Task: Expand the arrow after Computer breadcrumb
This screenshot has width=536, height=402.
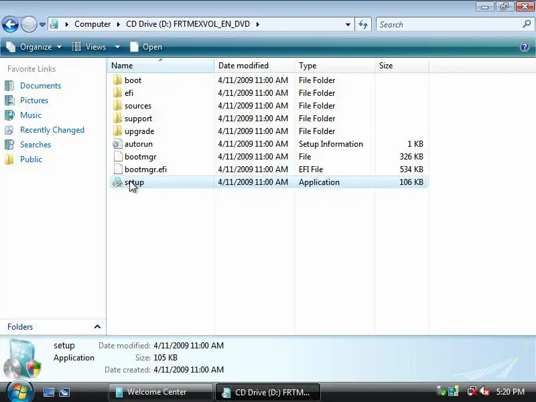Action: coord(119,24)
